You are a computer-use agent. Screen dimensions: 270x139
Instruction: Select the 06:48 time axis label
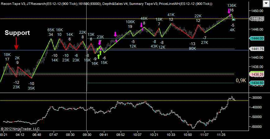[x=37, y=135]
